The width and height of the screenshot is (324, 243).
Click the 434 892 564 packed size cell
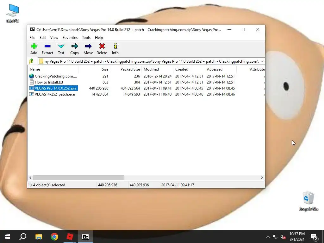[x=130, y=88]
